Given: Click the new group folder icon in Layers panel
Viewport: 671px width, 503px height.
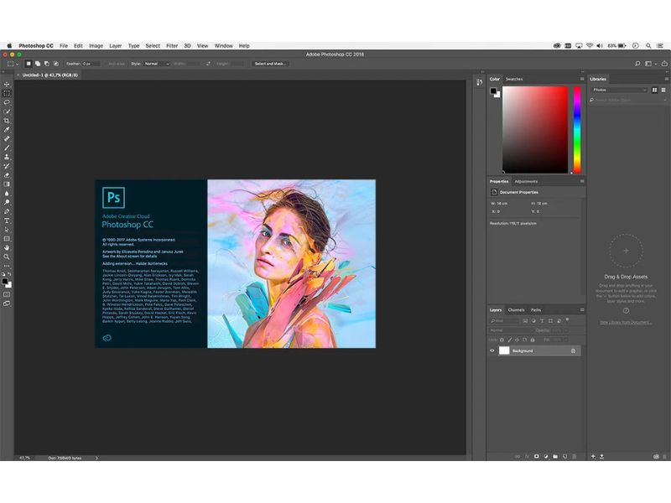Looking at the screenshot, I should coord(554,456).
